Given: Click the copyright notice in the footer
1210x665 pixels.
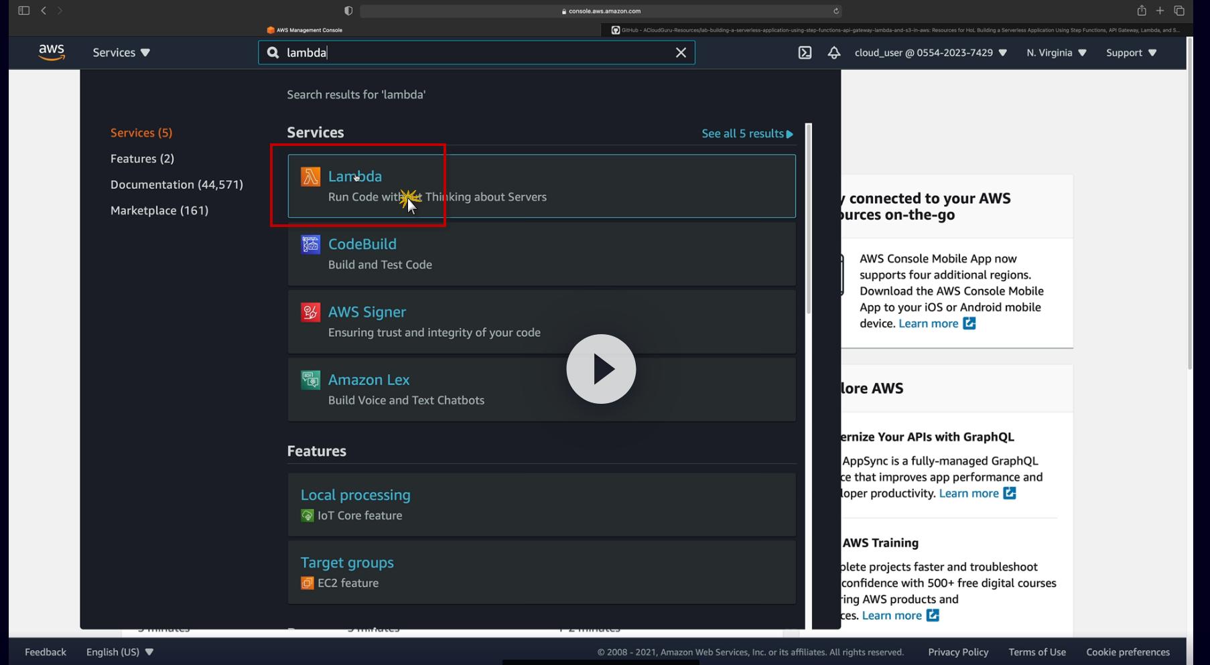Looking at the screenshot, I should coord(750,652).
